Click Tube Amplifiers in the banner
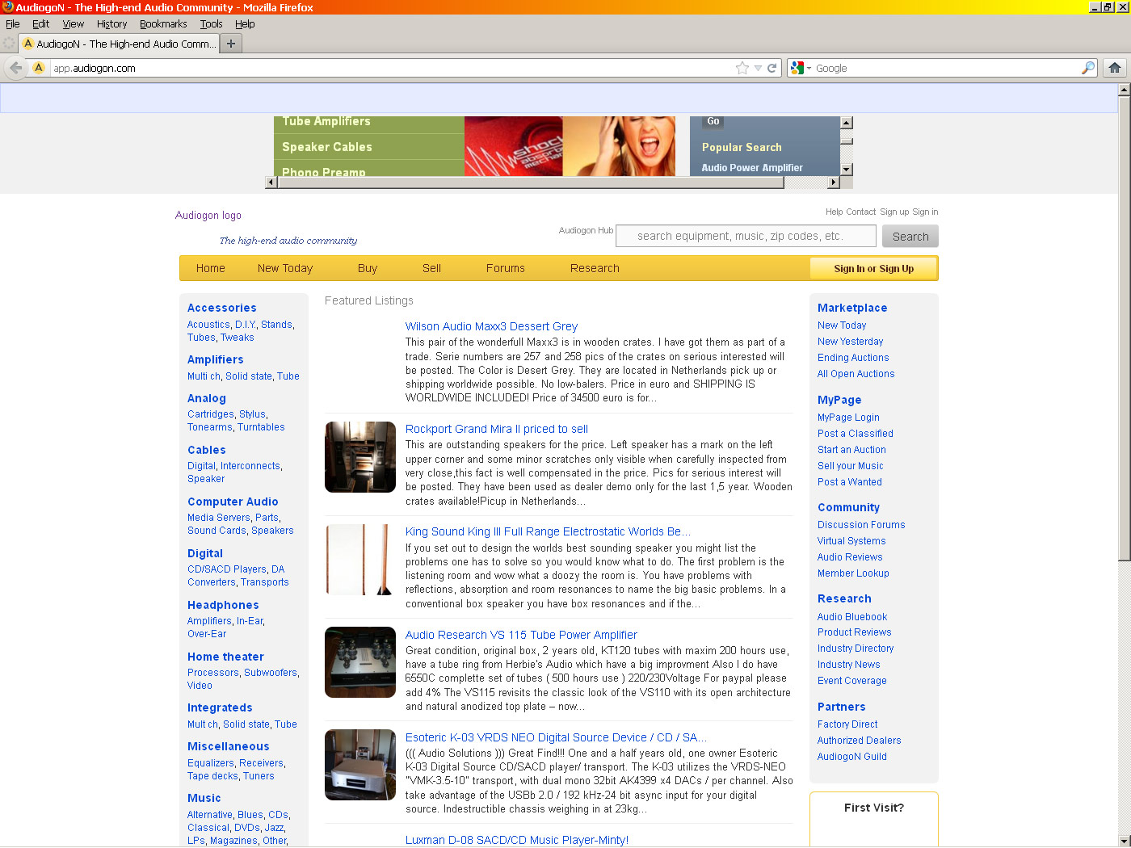Image resolution: width=1131 pixels, height=848 pixels. click(x=326, y=122)
